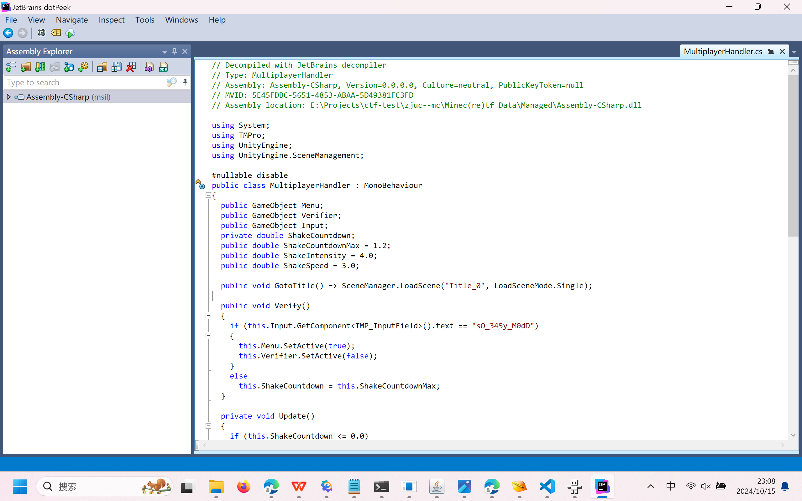The height and width of the screenshot is (501, 802).
Task: Click Process Explorer chip icon in toolbar
Action: (41, 33)
